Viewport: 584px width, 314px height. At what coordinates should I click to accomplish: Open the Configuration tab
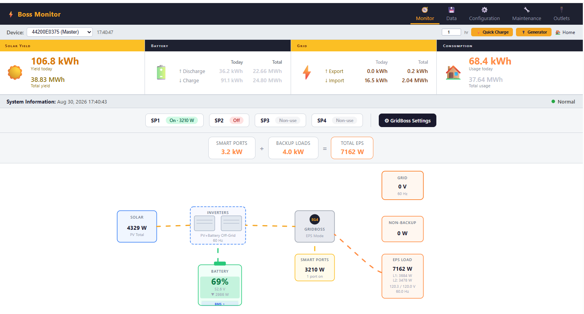pyautogui.click(x=484, y=14)
